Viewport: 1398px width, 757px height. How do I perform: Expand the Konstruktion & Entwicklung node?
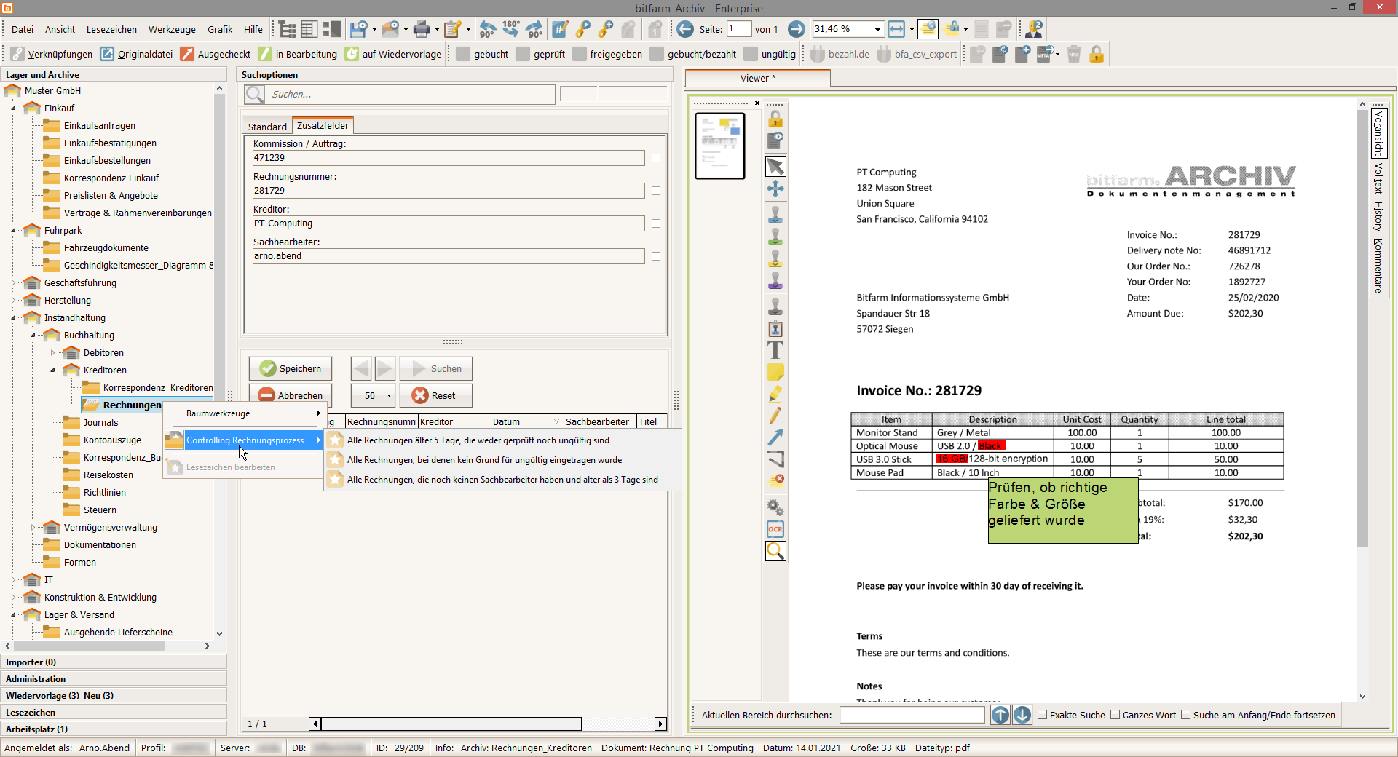13,597
